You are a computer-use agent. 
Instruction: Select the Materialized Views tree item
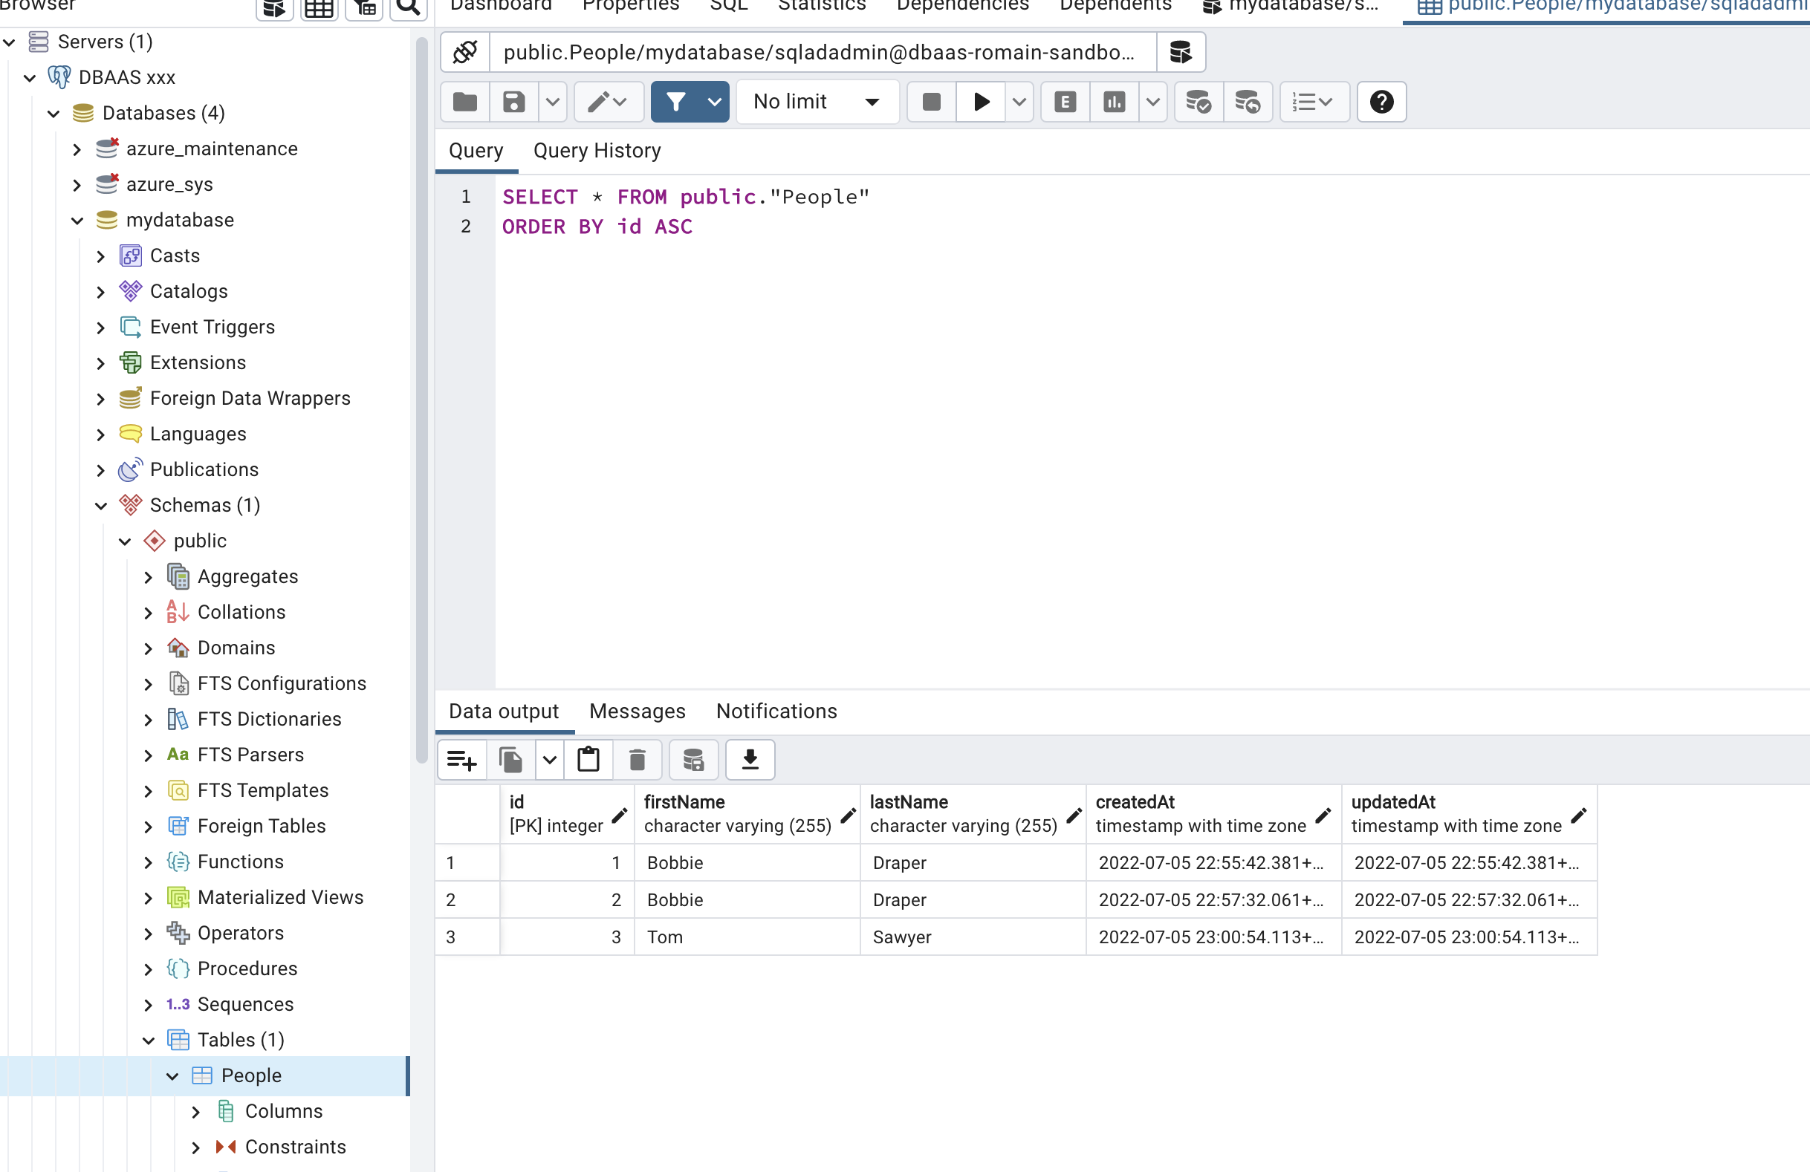point(281,898)
